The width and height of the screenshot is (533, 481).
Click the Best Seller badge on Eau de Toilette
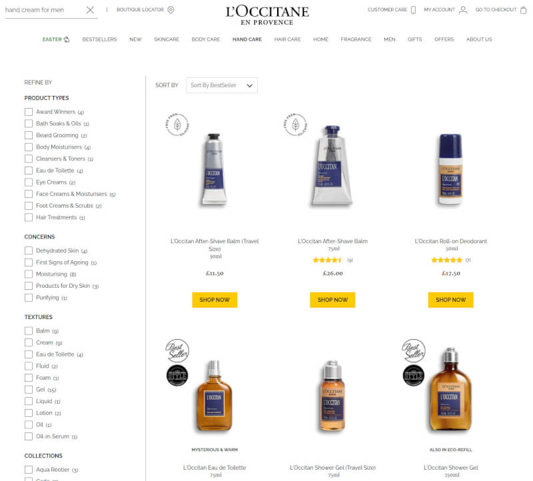tap(177, 350)
